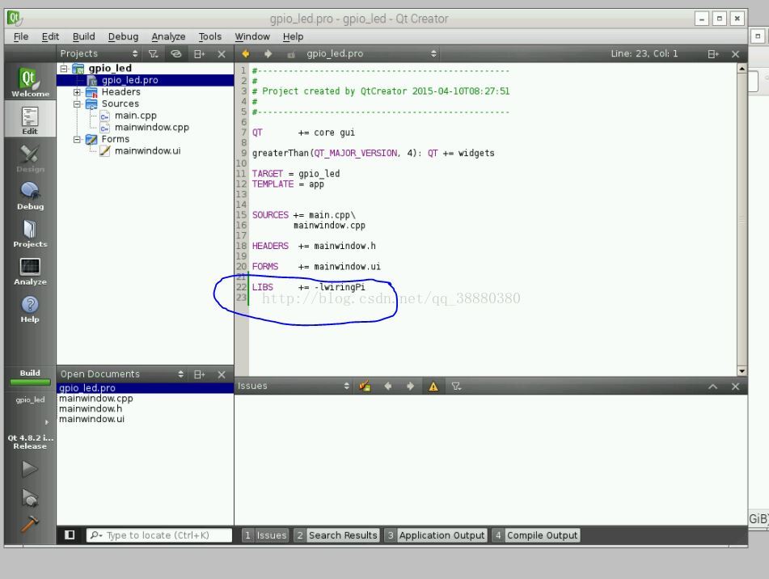Switch to Debug mode
The height and width of the screenshot is (579, 769).
[x=30, y=196]
